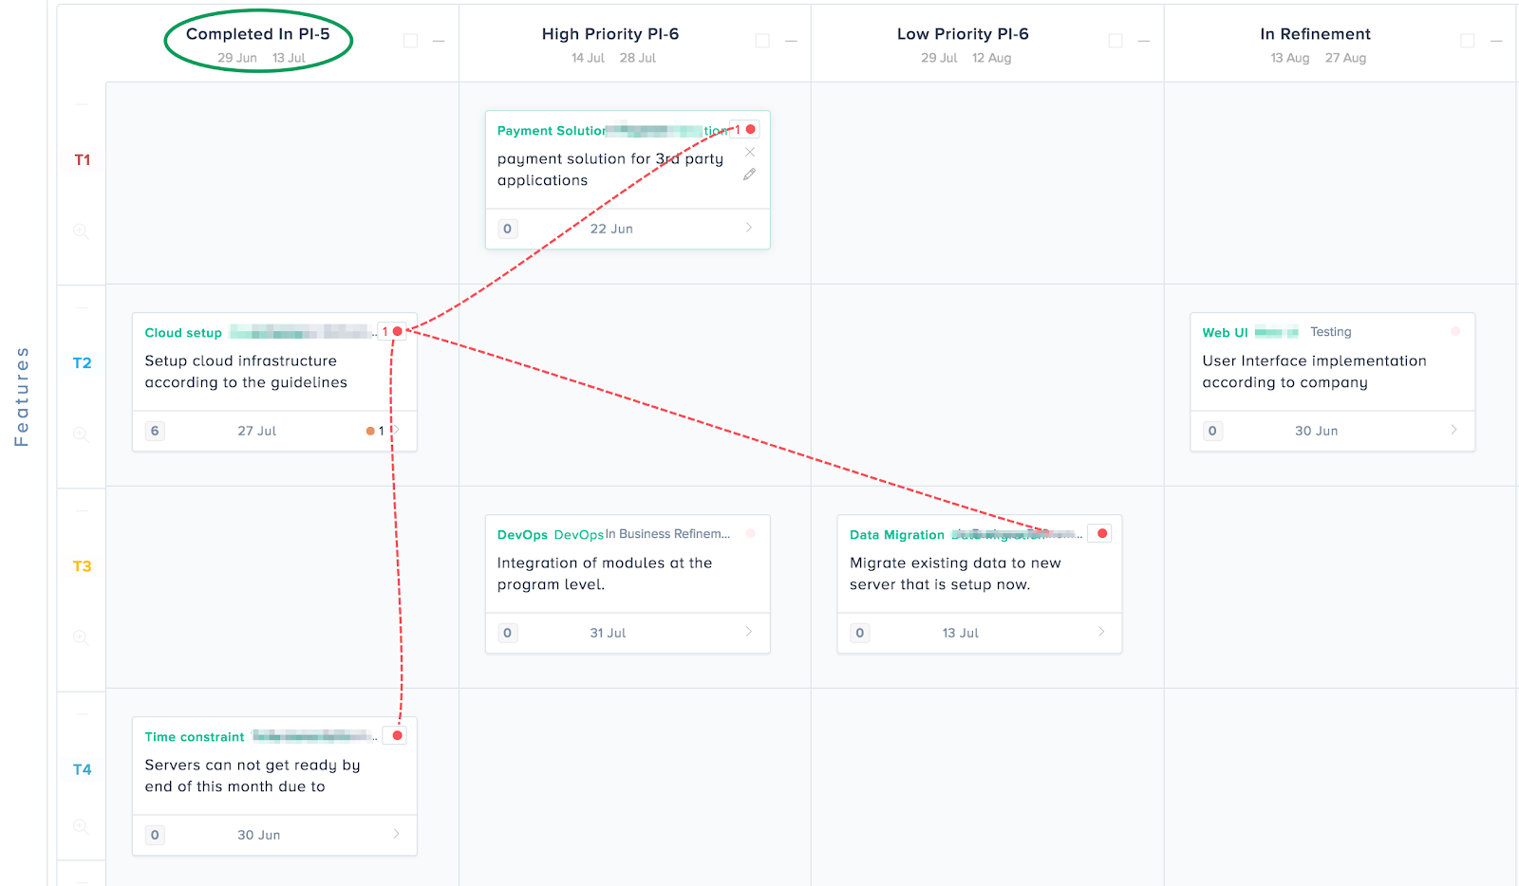
Task: Select the Low Priority PI-6 column header
Action: [963, 33]
